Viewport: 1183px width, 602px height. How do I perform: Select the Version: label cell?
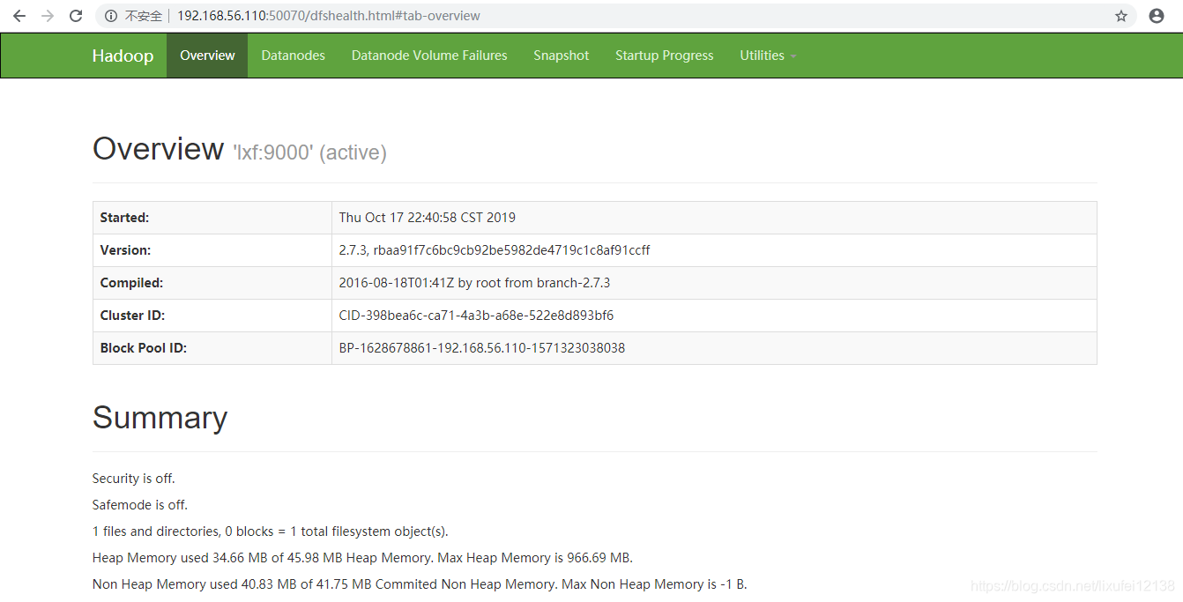point(212,250)
